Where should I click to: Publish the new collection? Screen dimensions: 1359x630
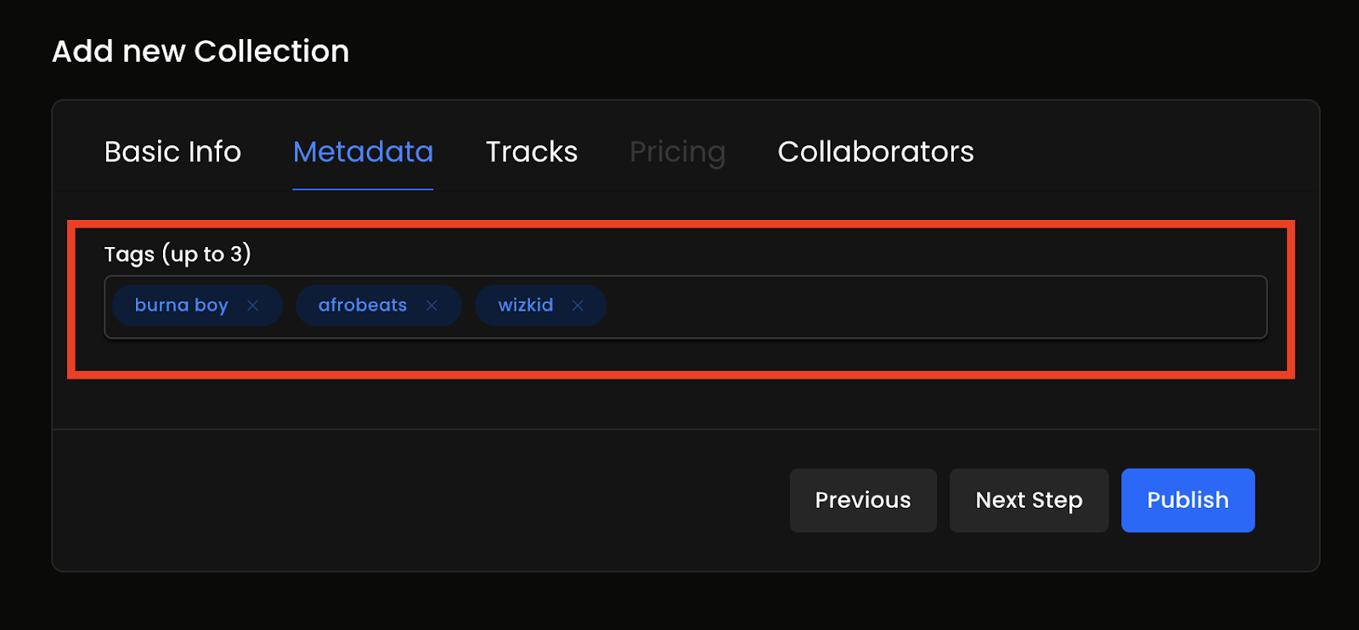coord(1187,500)
